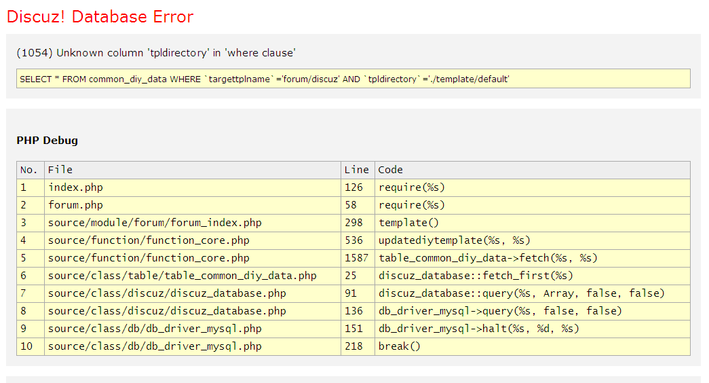This screenshot has height=383, width=709.
Task: Click the 'PHP Debug' heading
Action: coord(47,141)
